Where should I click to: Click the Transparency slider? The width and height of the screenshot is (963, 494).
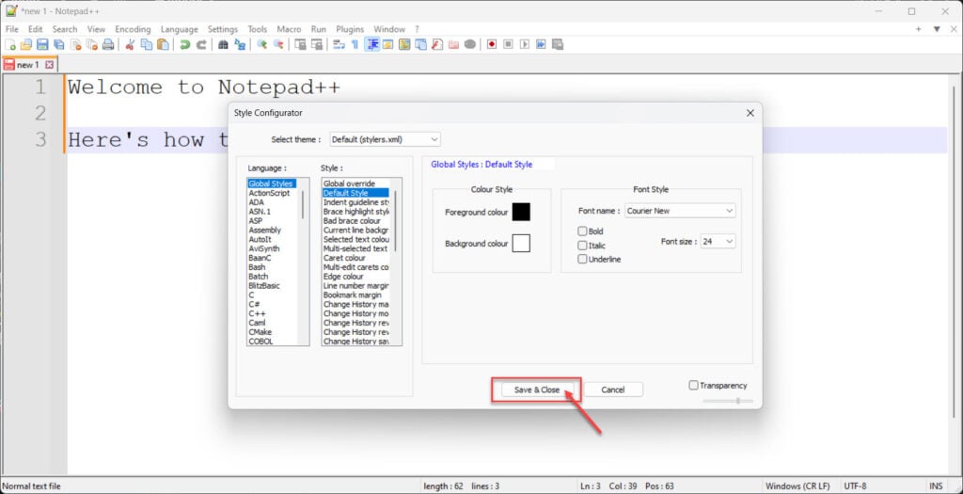[x=729, y=401]
